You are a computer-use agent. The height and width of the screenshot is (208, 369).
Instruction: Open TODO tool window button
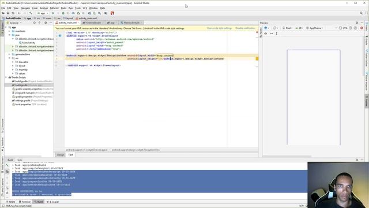click(10, 202)
